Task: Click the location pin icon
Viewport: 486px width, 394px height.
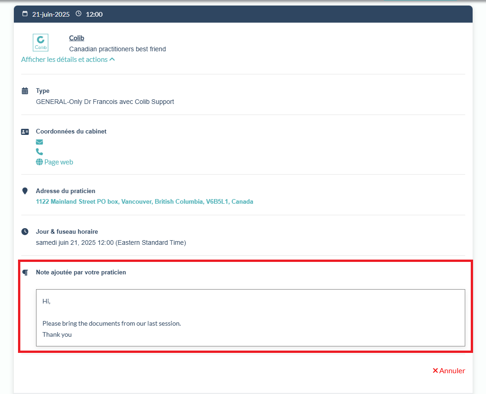Action: tap(25, 191)
